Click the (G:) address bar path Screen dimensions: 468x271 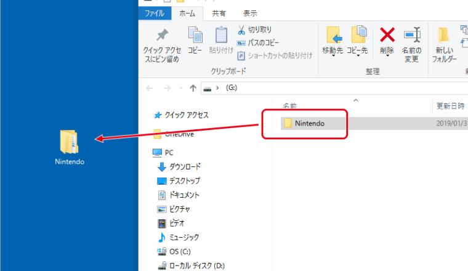point(232,87)
